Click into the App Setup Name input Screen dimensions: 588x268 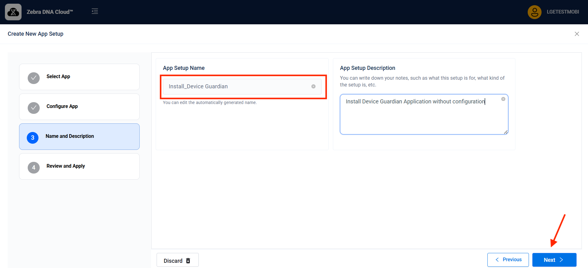(x=237, y=86)
